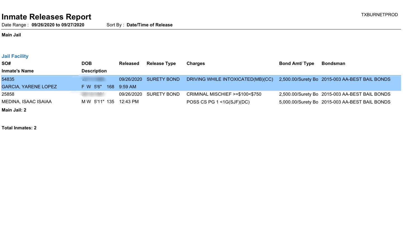Click description F W 5'6" 168

(x=98, y=87)
